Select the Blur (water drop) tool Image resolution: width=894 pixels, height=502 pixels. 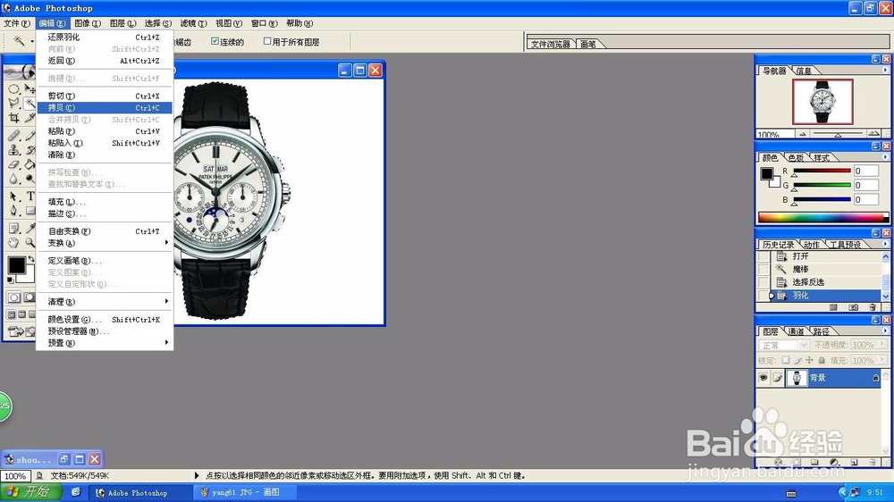pos(13,179)
